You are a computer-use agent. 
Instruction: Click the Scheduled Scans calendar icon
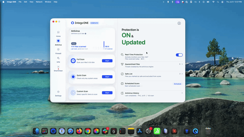point(122,83)
